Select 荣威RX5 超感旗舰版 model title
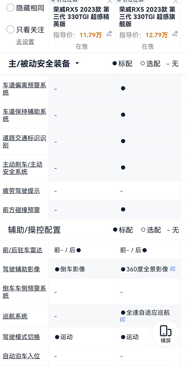 [147, 17]
